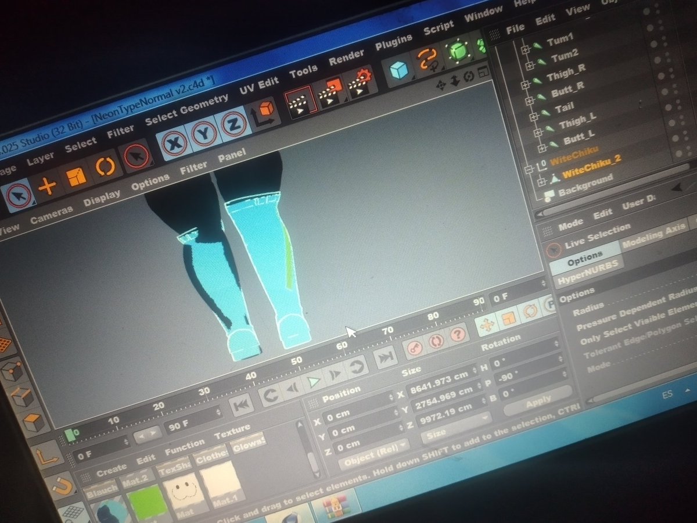Expand the Butt_R tree node
Image resolution: width=697 pixels, height=523 pixels.
(529, 101)
